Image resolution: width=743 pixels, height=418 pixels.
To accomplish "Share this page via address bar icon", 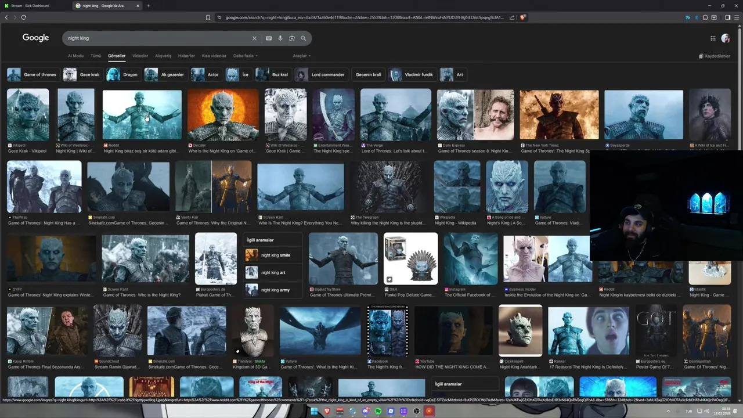I will 511,17.
